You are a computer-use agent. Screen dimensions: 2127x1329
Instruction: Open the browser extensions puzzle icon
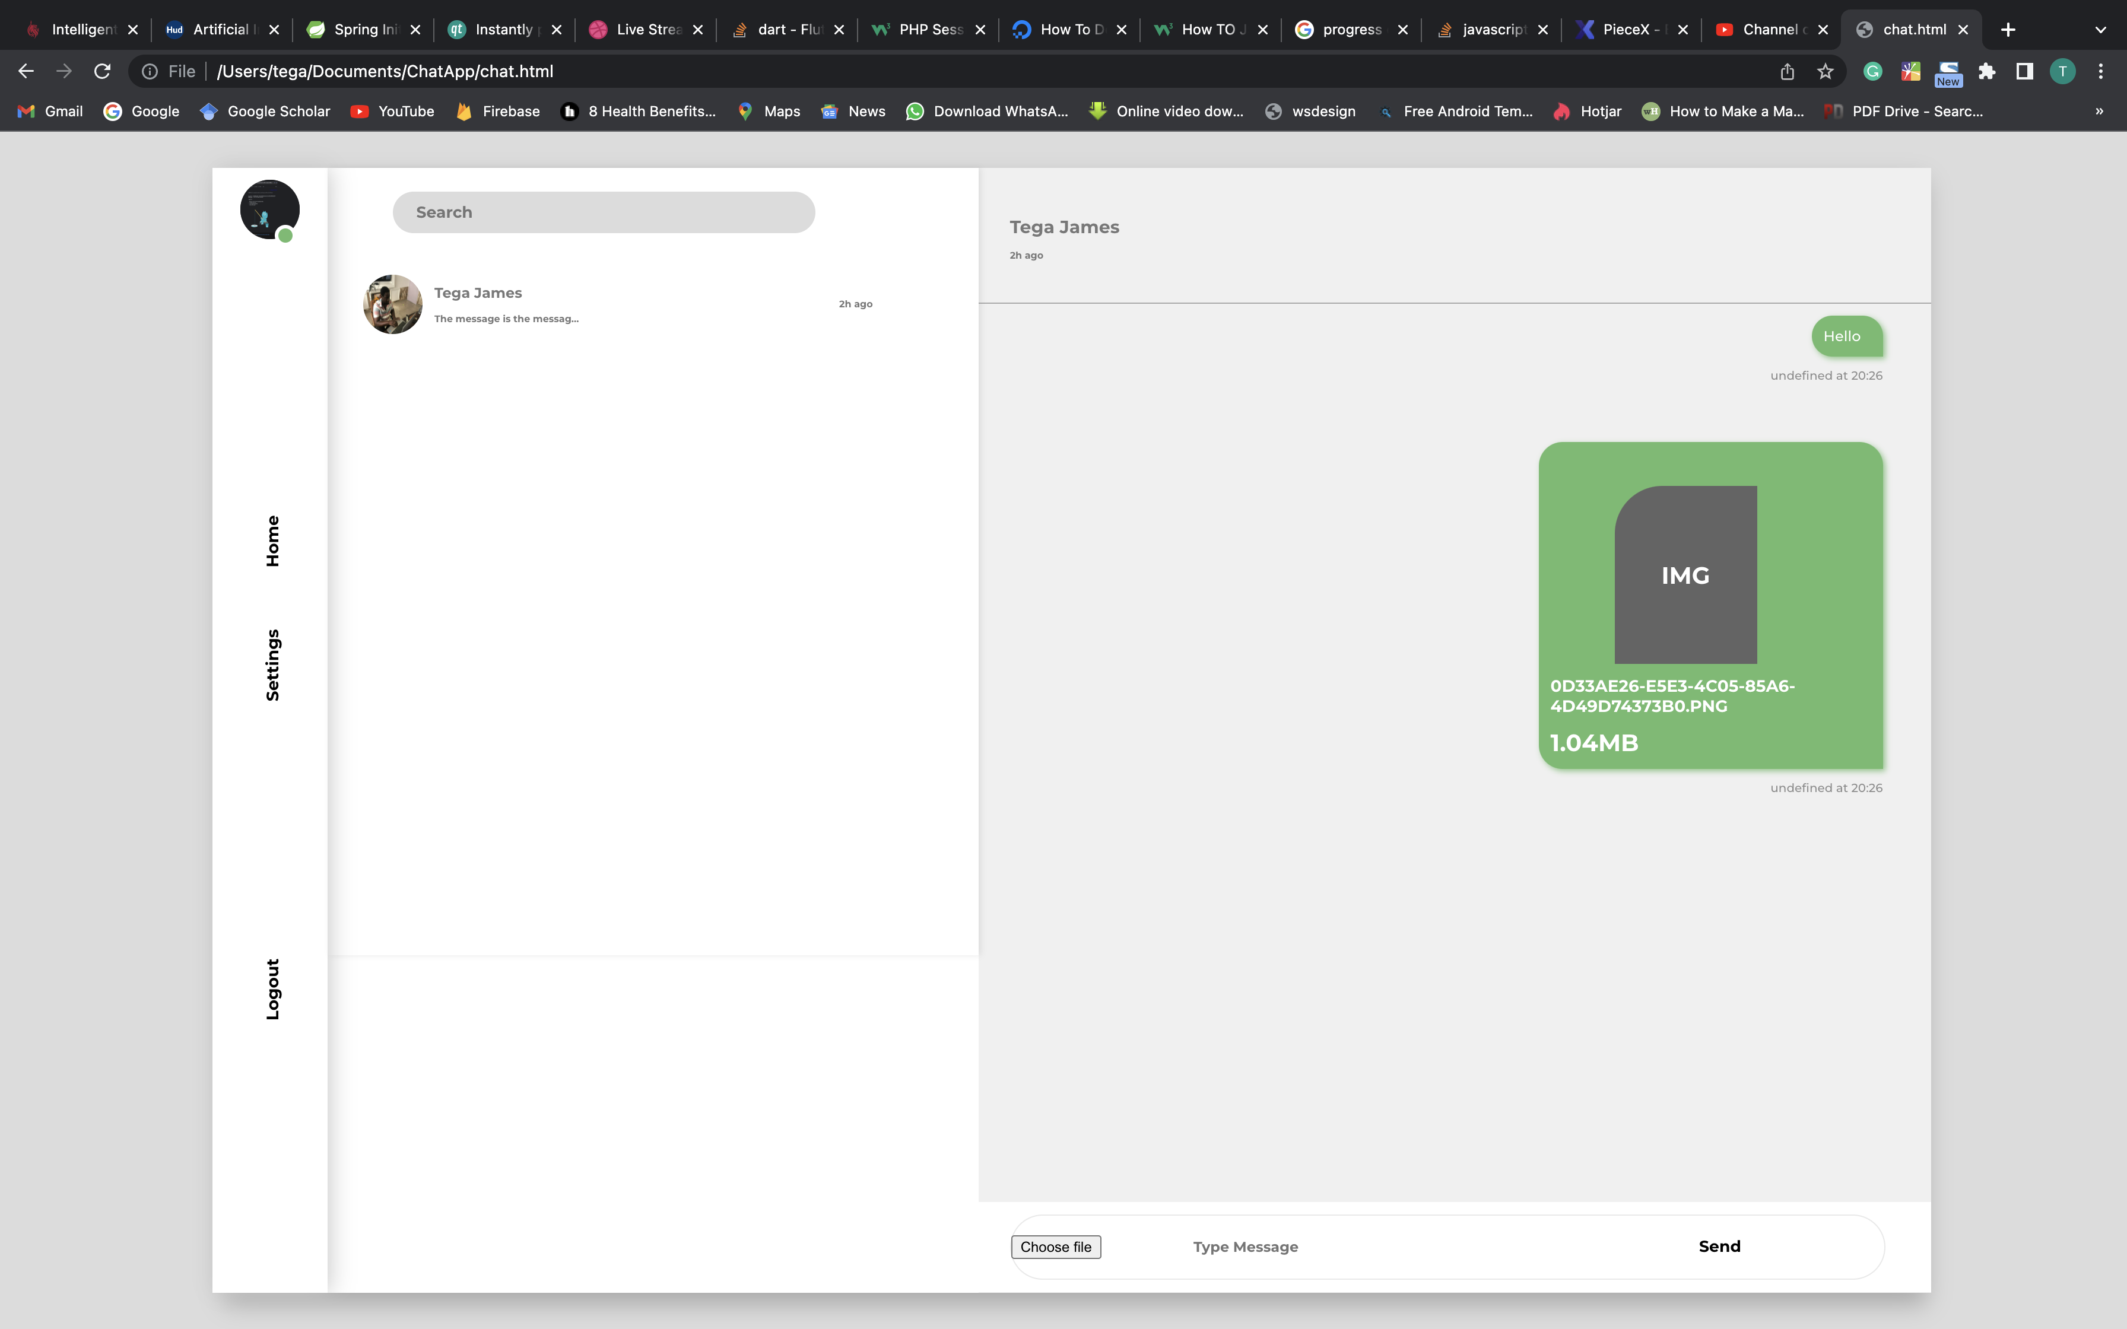point(1988,71)
